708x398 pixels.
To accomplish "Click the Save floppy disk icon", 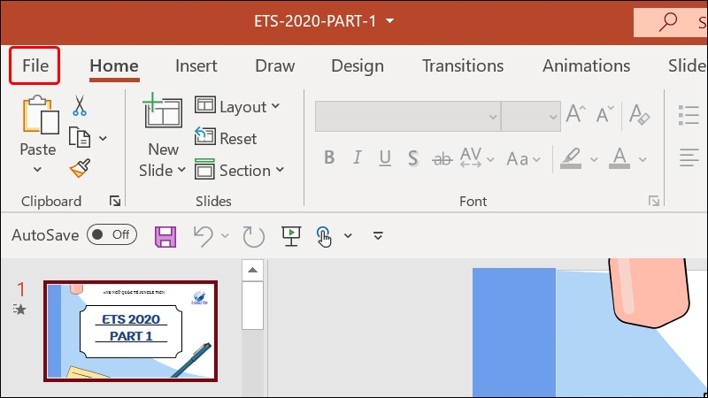I will (165, 235).
